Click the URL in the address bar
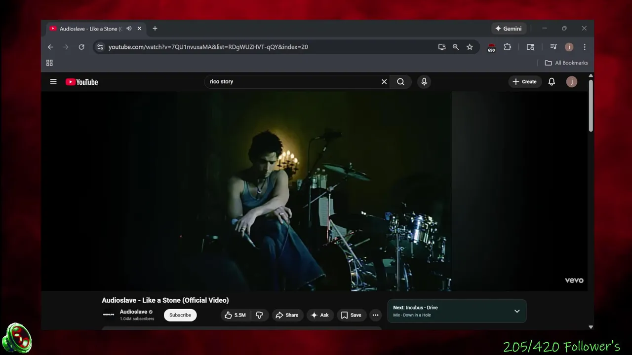Image resolution: width=632 pixels, height=355 pixels. [208, 47]
